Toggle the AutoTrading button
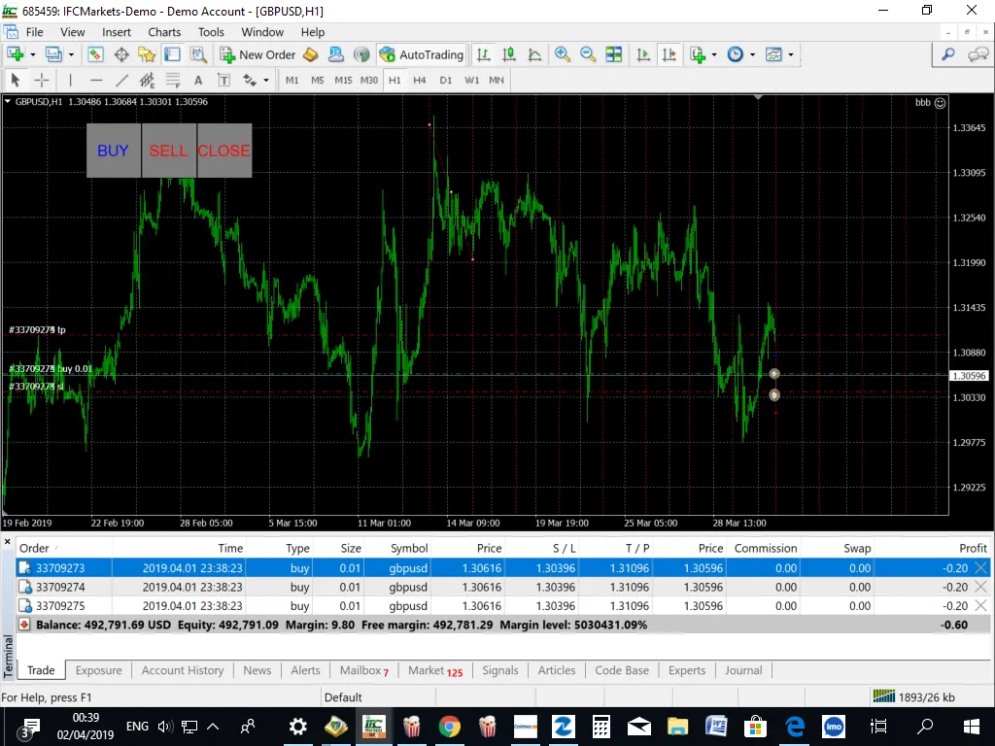This screenshot has width=995, height=746. point(422,54)
